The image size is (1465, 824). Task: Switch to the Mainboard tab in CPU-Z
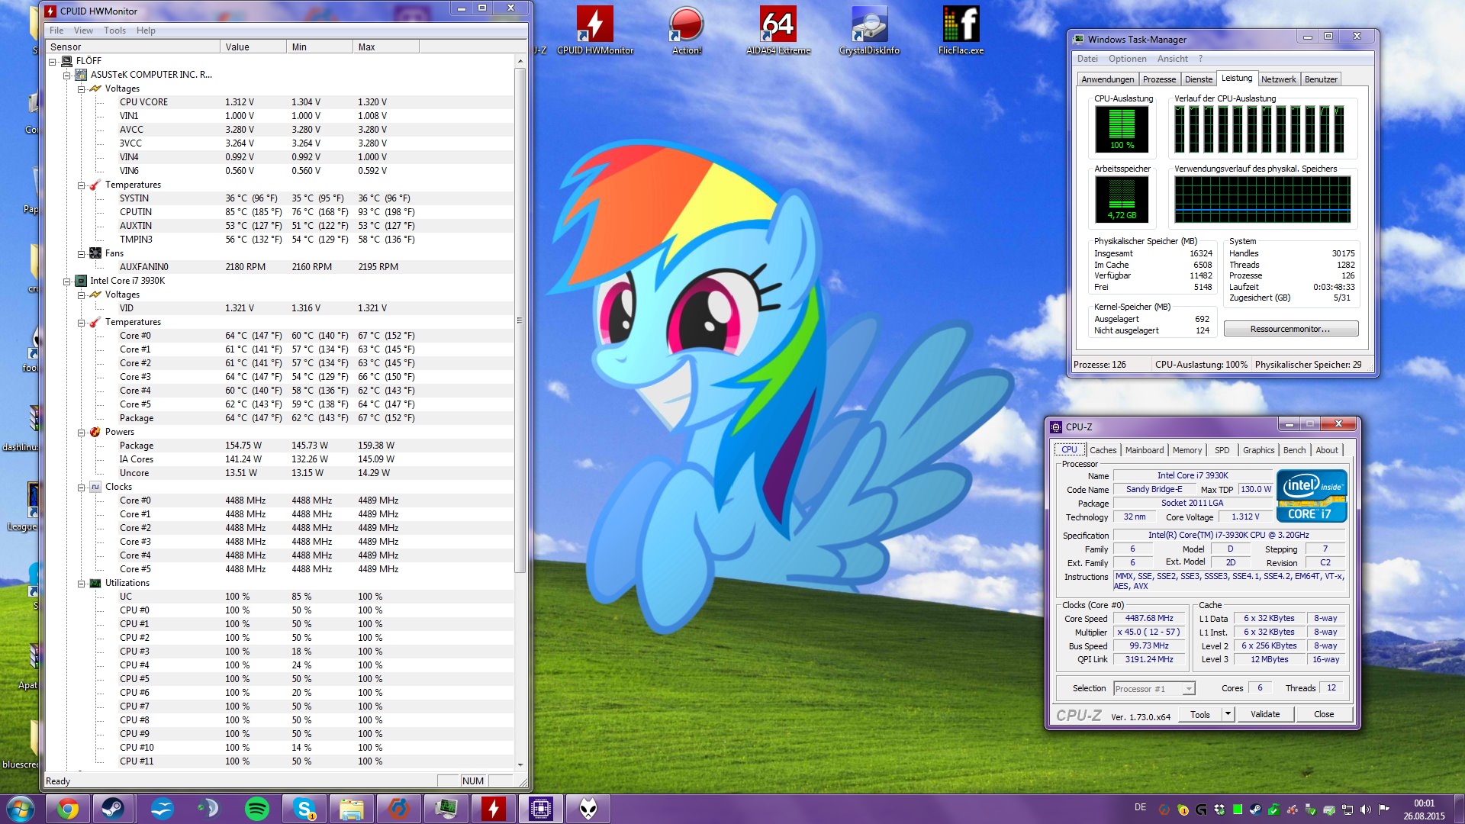tap(1144, 450)
